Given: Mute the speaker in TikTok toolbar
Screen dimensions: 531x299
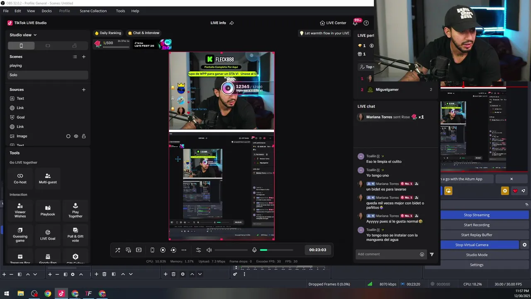Looking at the screenshot, I should (x=209, y=250).
